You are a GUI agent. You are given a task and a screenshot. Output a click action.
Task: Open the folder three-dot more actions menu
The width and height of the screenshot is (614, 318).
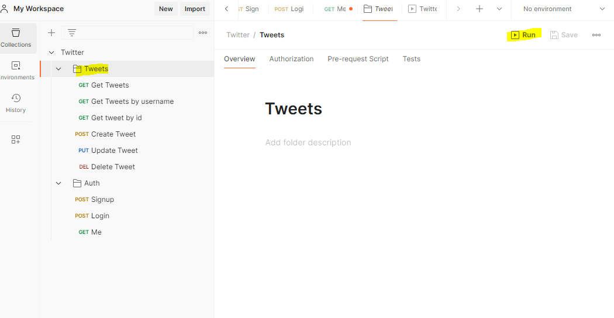click(x=596, y=35)
